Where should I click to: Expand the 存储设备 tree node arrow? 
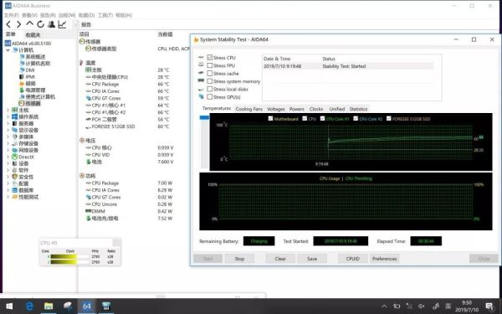[8, 143]
